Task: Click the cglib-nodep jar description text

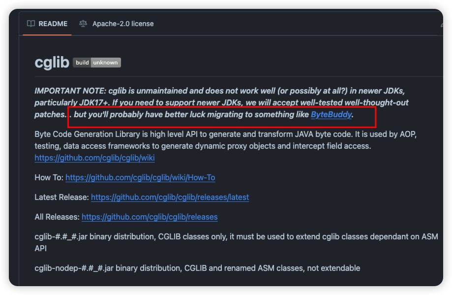Action: 197,268
